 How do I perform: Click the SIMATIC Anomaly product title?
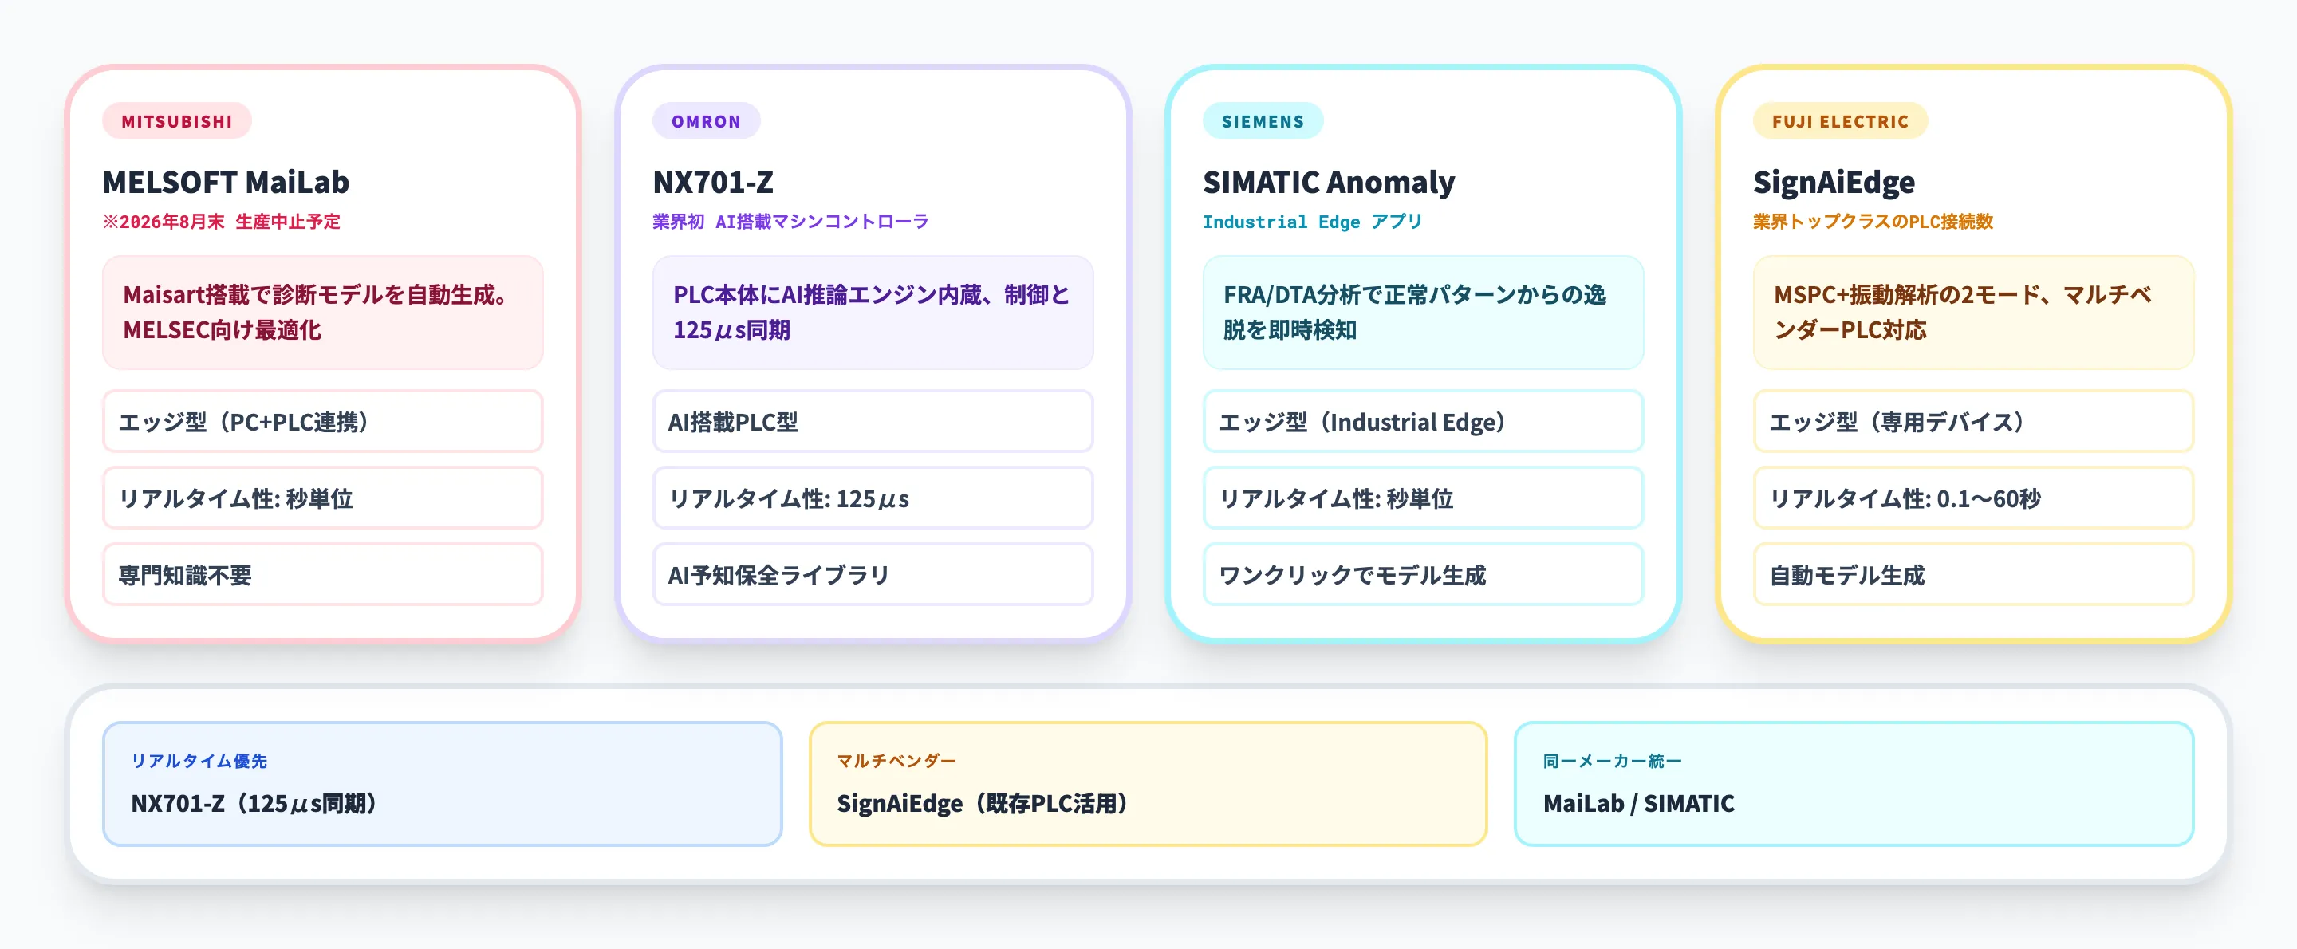coord(1329,182)
